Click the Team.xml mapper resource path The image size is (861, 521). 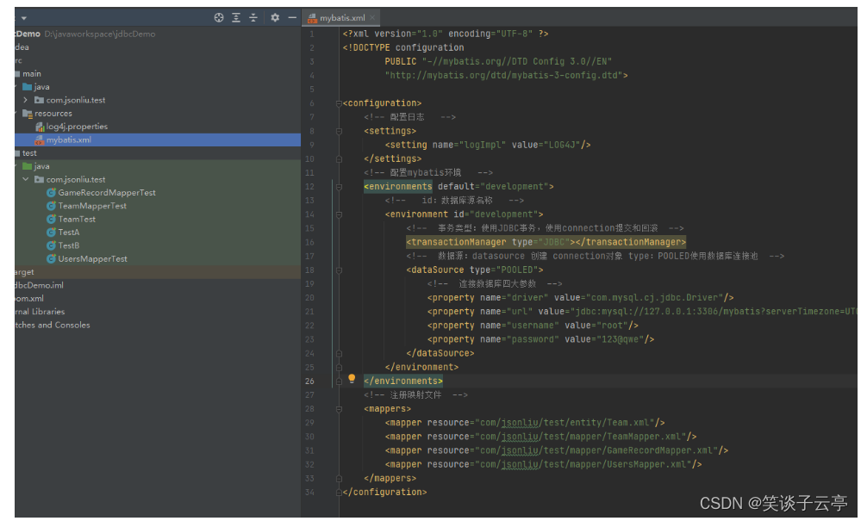566,423
